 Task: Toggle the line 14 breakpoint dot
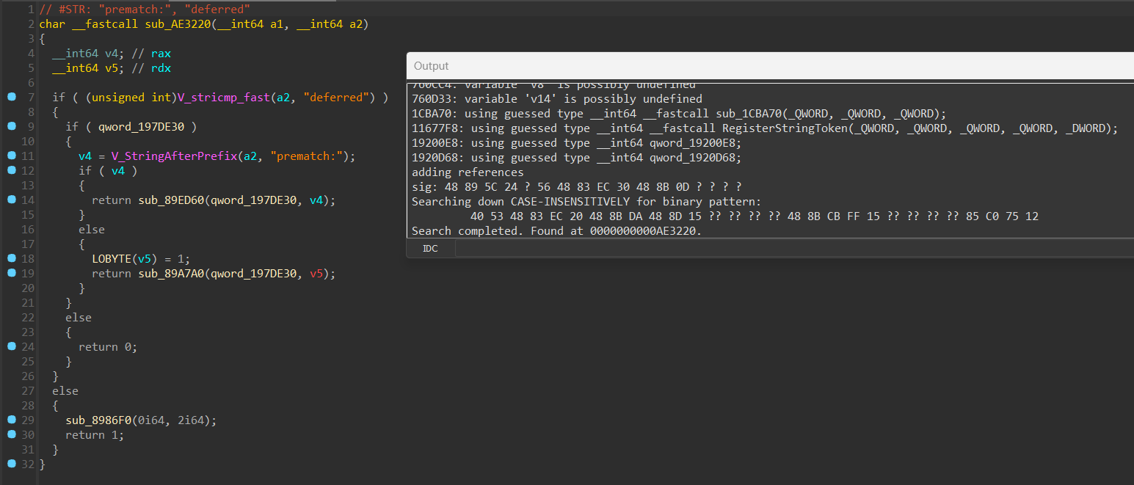click(x=12, y=200)
